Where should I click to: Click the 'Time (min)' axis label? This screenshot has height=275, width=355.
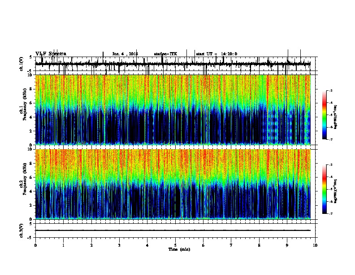tap(179, 249)
